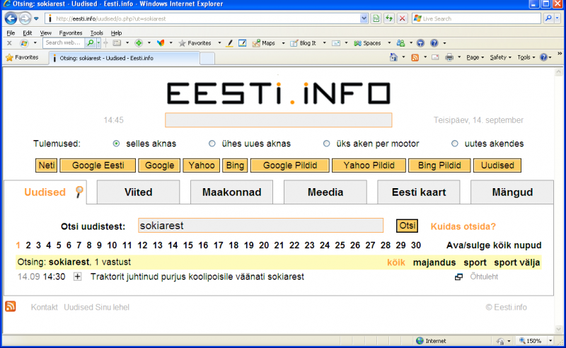The width and height of the screenshot is (566, 348).
Task: Select the 'ühes uues aknas' radio button
Action: click(x=212, y=144)
